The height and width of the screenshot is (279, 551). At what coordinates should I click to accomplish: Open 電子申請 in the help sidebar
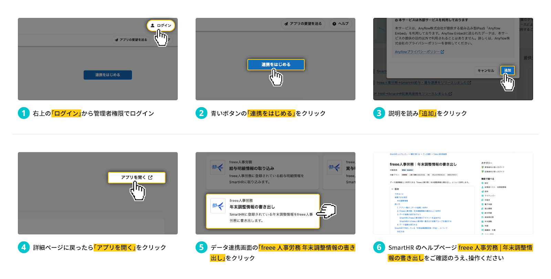click(487, 204)
